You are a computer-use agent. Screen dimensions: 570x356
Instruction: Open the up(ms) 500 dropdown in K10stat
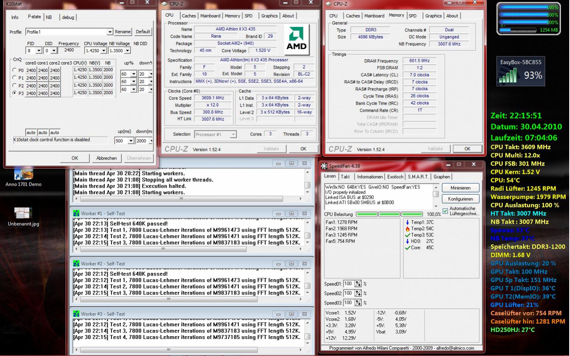tap(131, 141)
